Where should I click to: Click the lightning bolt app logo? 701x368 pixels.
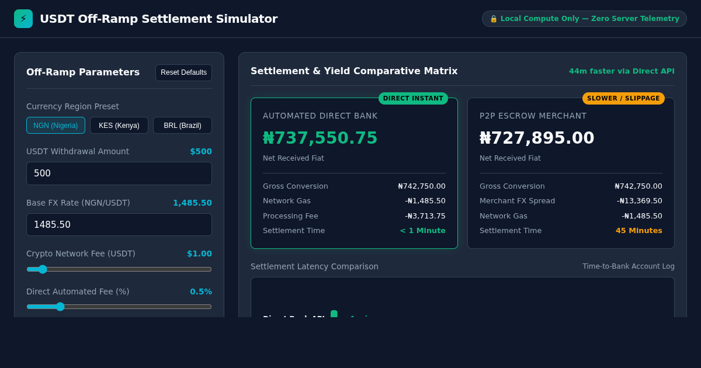click(23, 19)
